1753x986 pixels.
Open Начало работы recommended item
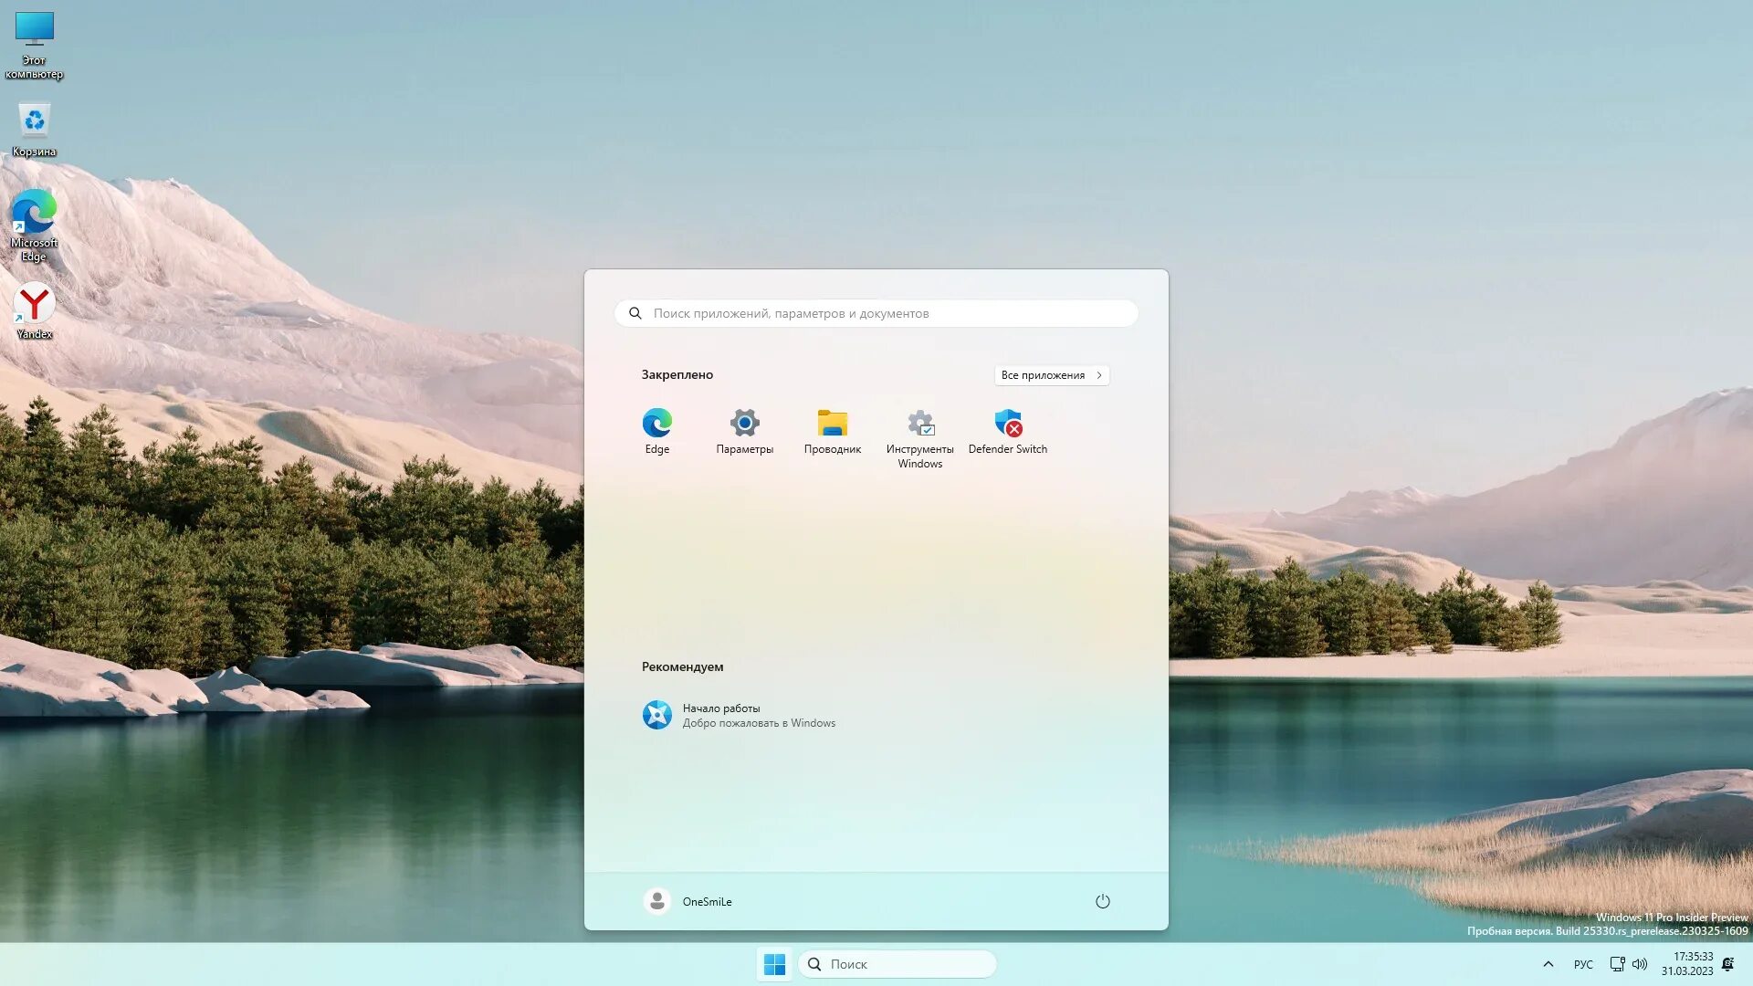[x=740, y=715]
